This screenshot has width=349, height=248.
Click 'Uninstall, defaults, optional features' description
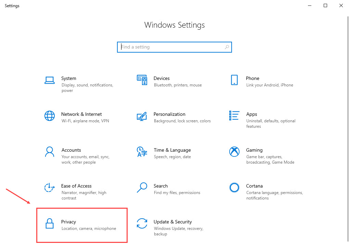271,124
